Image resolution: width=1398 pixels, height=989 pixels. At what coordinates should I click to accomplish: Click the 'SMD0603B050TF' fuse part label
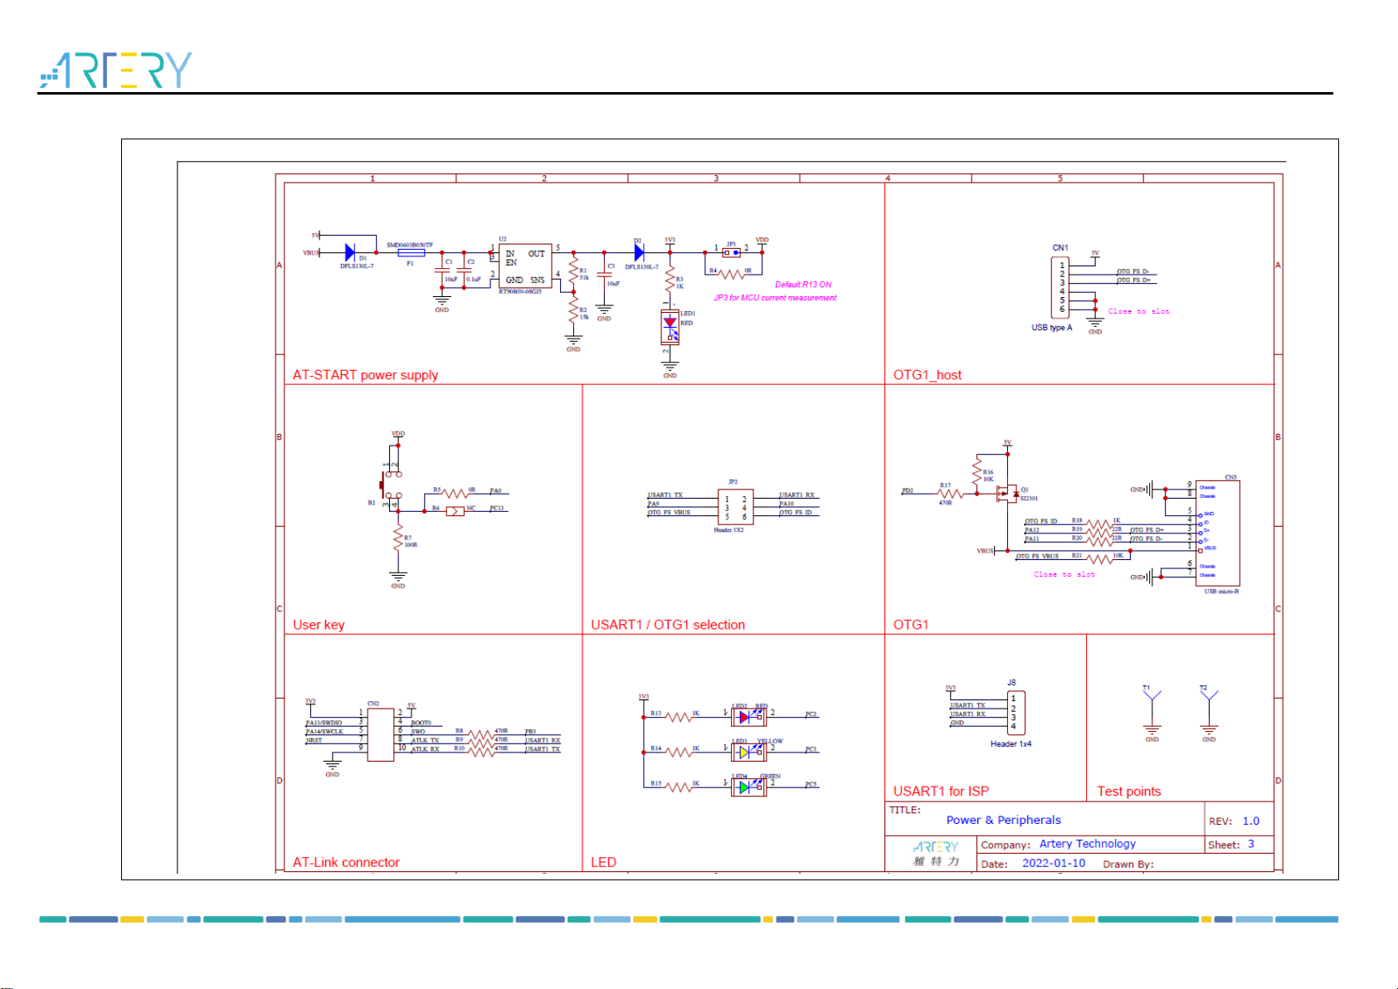[x=410, y=246]
